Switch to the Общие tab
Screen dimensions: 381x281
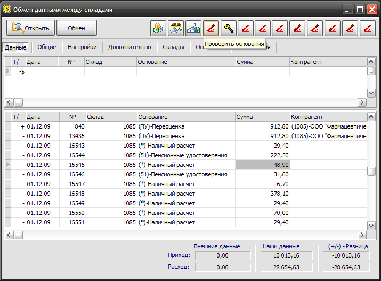[x=47, y=47]
